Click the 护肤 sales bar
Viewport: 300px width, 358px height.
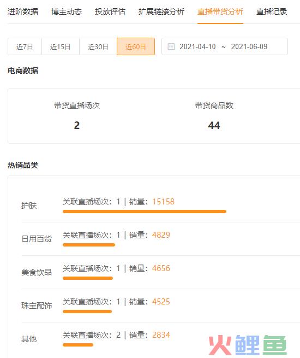(x=145, y=212)
